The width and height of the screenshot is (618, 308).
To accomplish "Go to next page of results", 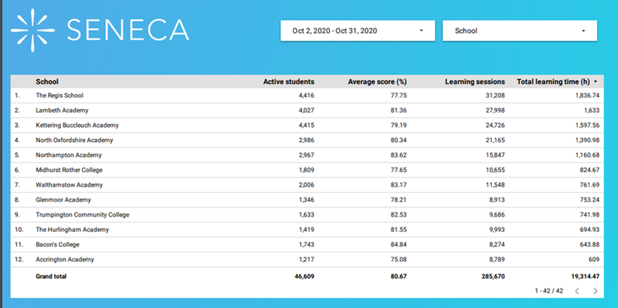I will click(595, 290).
